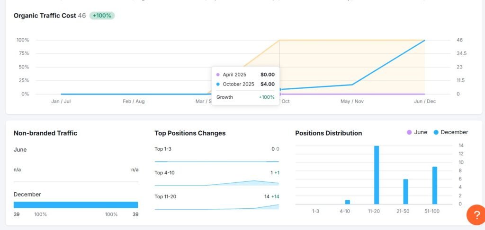Click the small 4-10 positions bar
The width and height of the screenshot is (485, 230).
(x=348, y=202)
